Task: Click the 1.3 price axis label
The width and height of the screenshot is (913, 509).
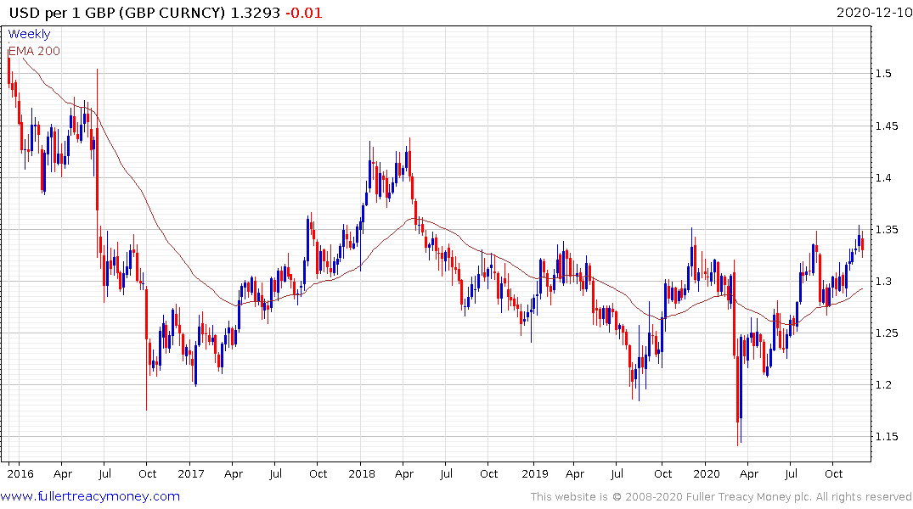Action: (883, 281)
